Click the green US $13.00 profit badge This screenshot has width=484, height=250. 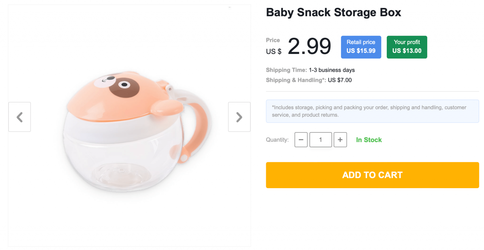pyautogui.click(x=407, y=47)
